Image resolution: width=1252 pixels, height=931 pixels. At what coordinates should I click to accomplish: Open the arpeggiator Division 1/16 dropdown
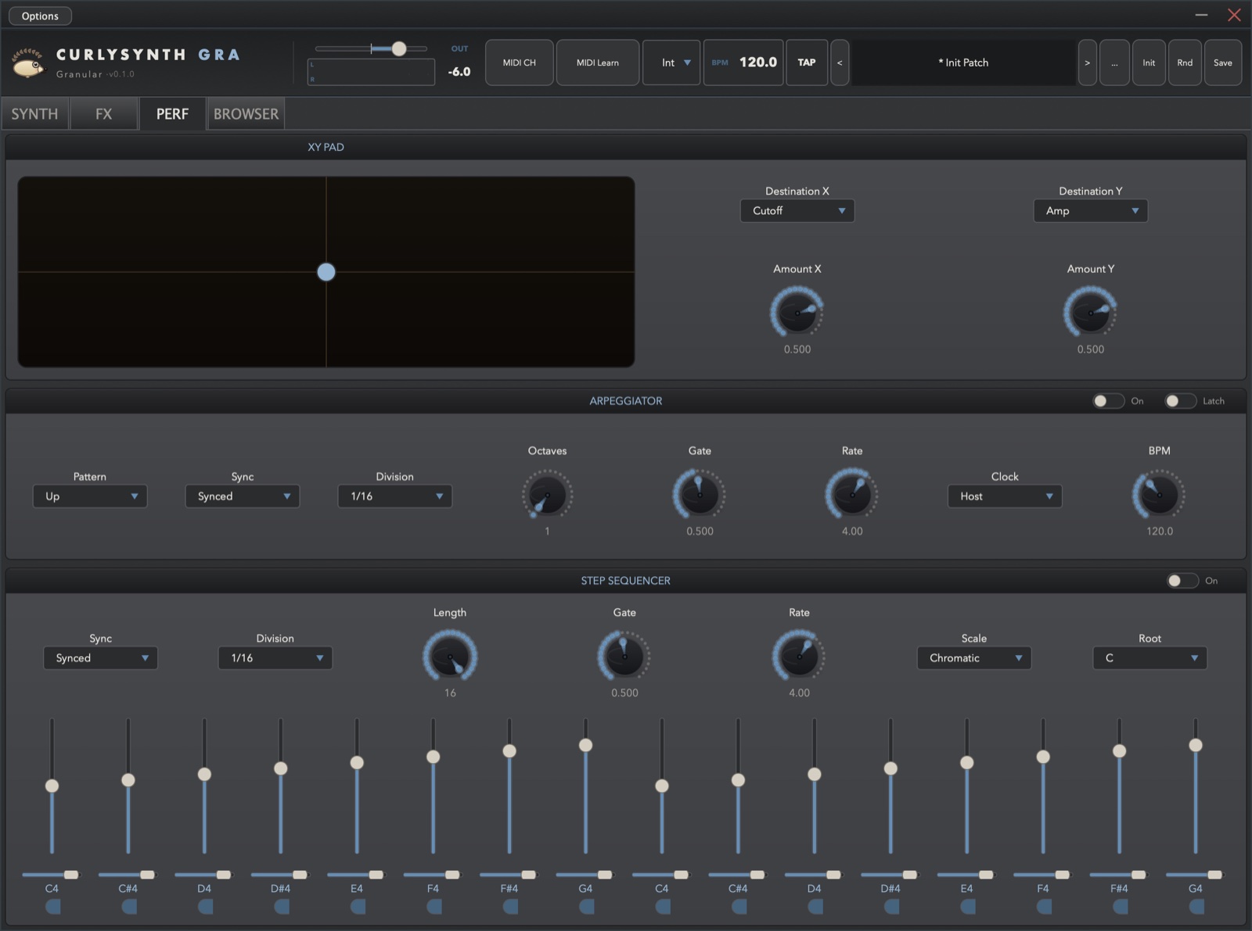(x=395, y=496)
